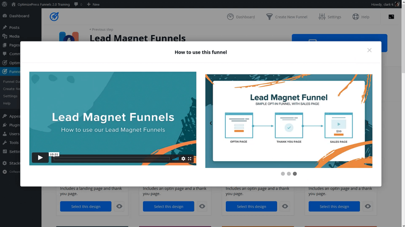Image resolution: width=405 pixels, height=227 pixels.
Task: Open the Media library from the sidebar
Action: [x=14, y=36]
